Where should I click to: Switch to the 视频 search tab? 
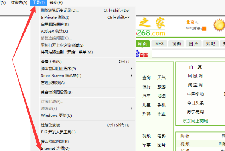point(177,44)
